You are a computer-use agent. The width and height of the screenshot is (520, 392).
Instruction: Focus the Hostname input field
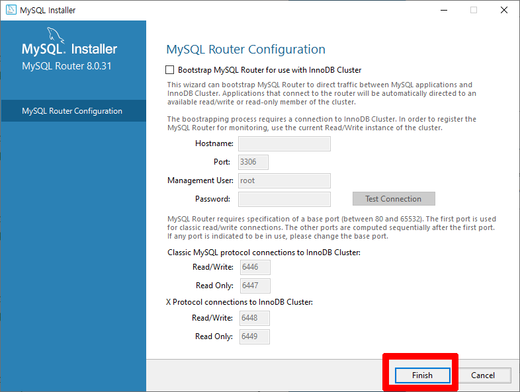tap(284, 143)
